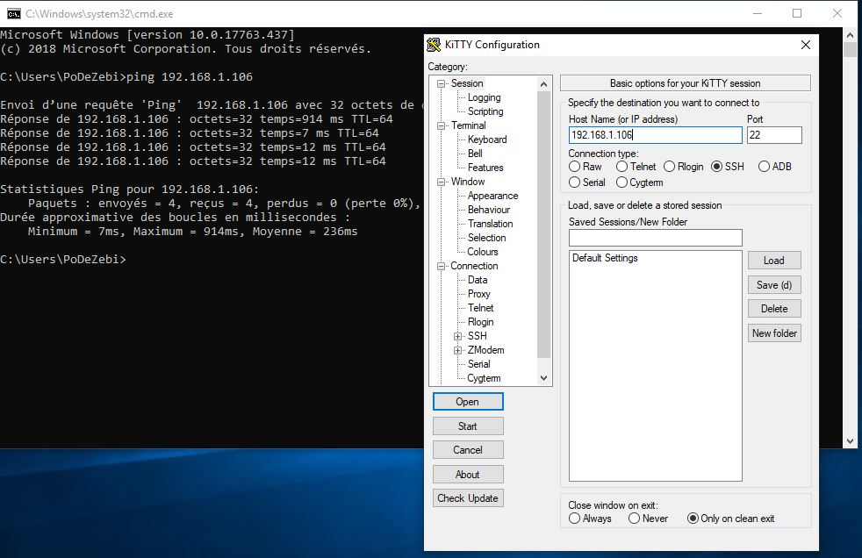Screen dimensions: 862x558
Task: Open the Proxy category
Action: point(478,294)
